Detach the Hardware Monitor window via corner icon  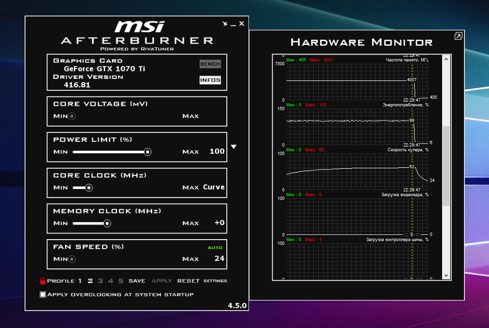pos(458,36)
